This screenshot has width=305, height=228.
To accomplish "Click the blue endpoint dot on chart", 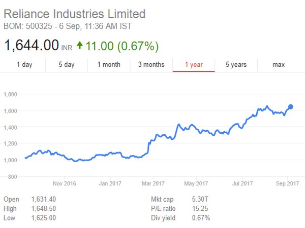I will click(x=291, y=106).
